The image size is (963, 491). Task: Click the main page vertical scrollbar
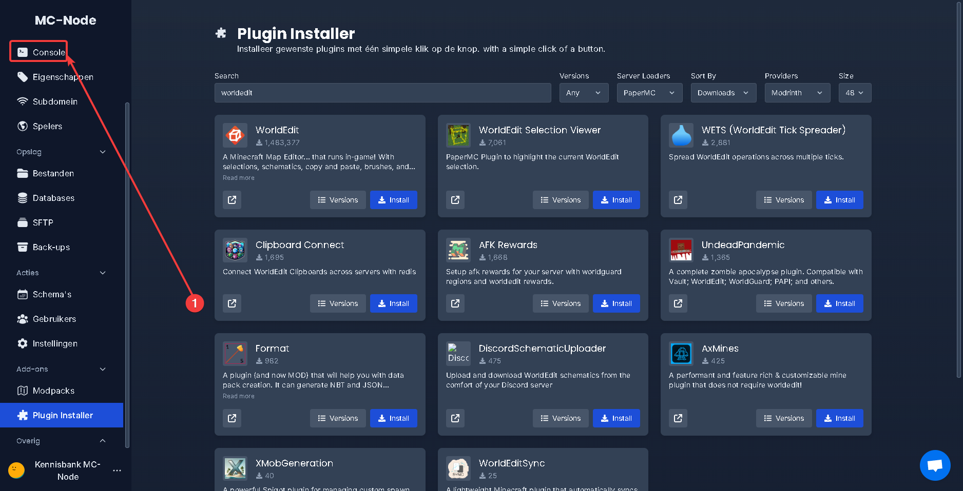coord(958,190)
